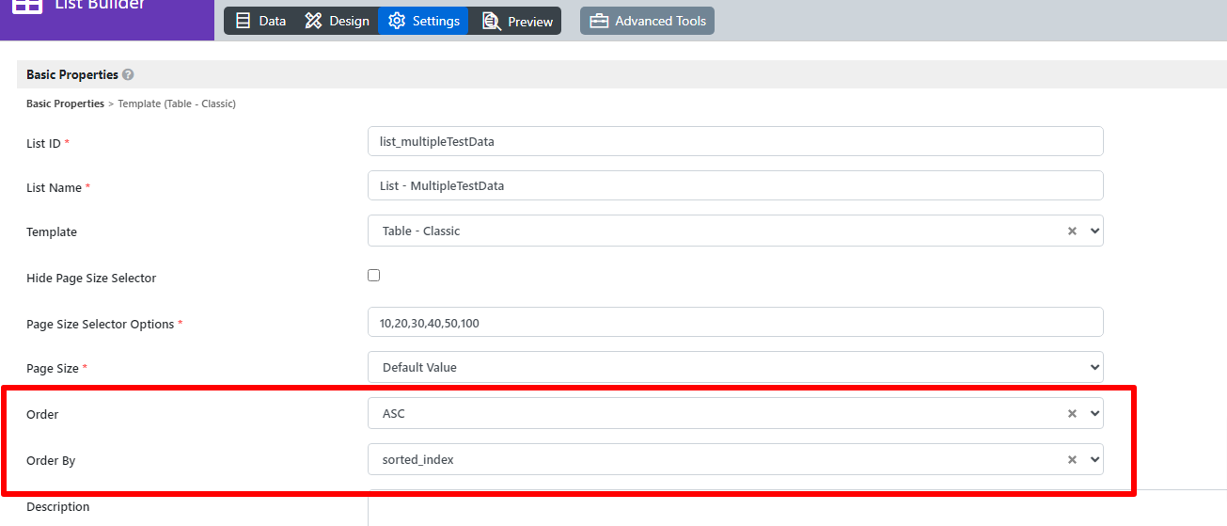
Task: Open the Page Size dropdown
Action: pyautogui.click(x=735, y=367)
